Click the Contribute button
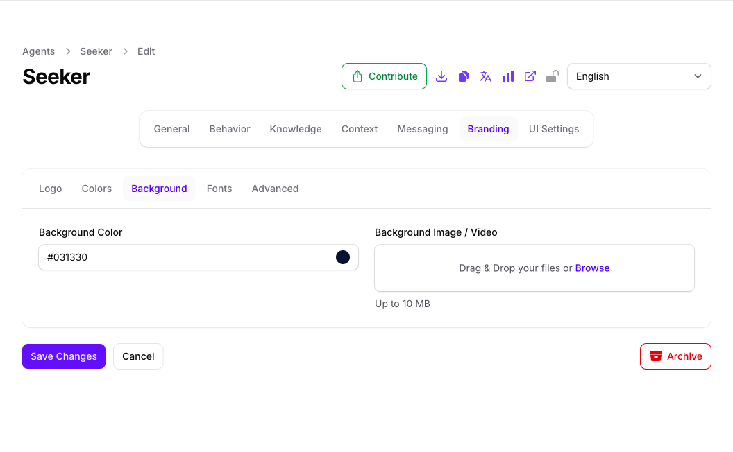 pos(385,76)
